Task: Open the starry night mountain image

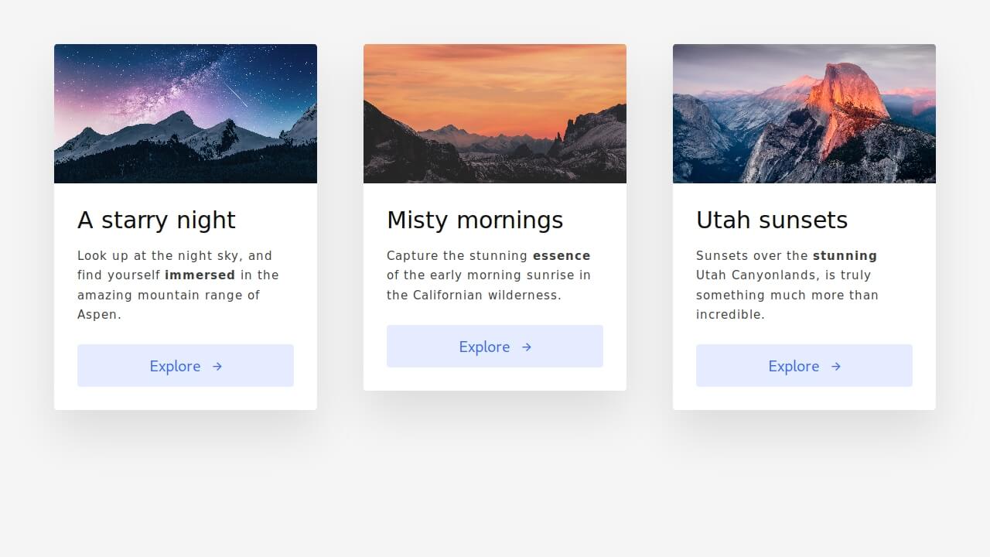Action: pos(186,114)
